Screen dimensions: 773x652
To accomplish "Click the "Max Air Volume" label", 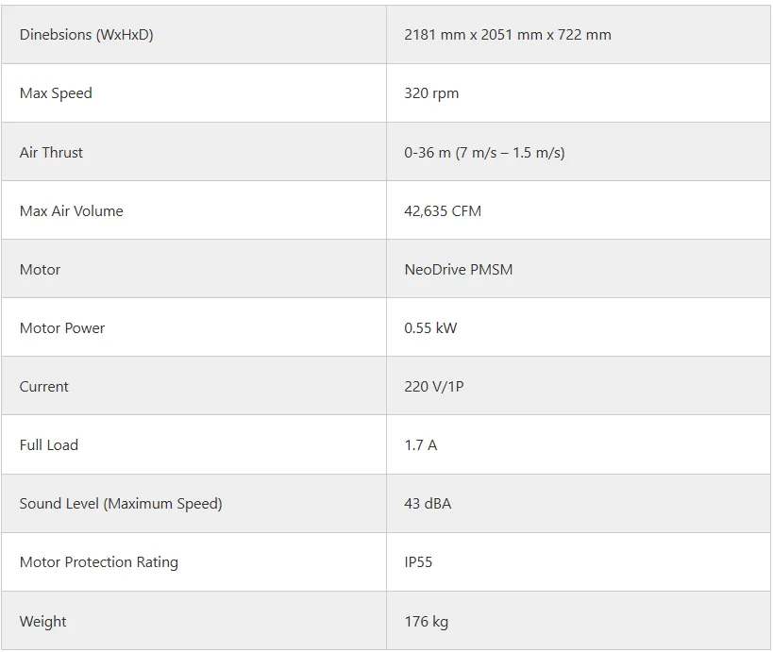I will click(x=71, y=210).
